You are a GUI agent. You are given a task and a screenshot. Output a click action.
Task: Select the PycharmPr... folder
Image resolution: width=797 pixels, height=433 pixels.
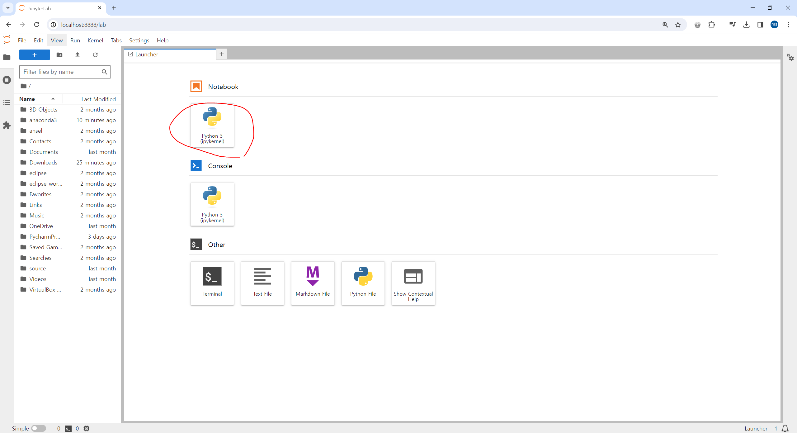coord(68,237)
